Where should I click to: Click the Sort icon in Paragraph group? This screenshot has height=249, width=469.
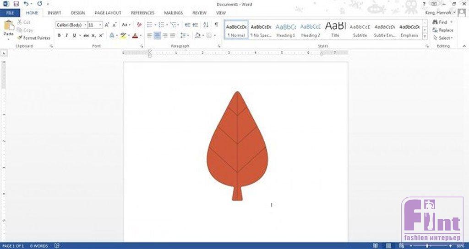[x=206, y=25]
